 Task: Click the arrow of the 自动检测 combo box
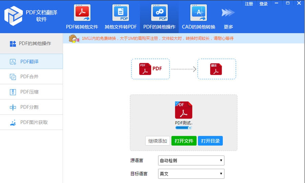pos(221,160)
